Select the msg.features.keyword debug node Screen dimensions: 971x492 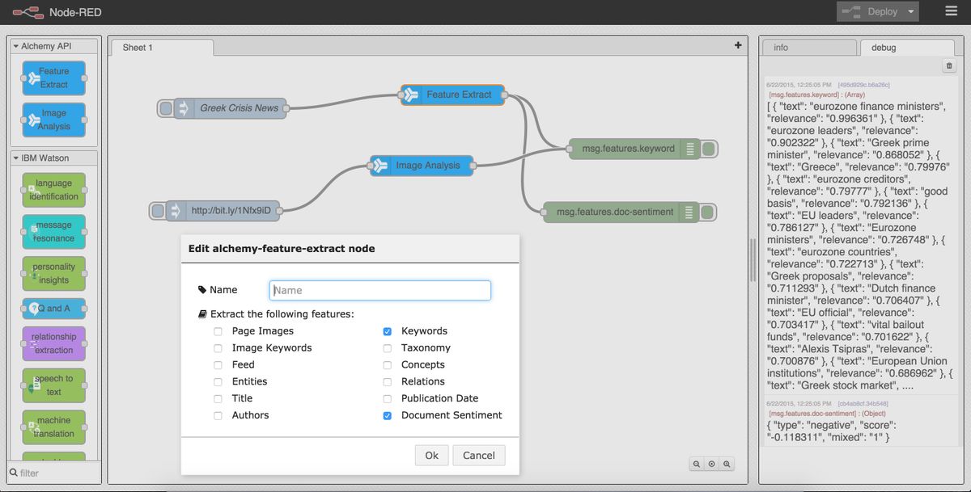(x=634, y=149)
